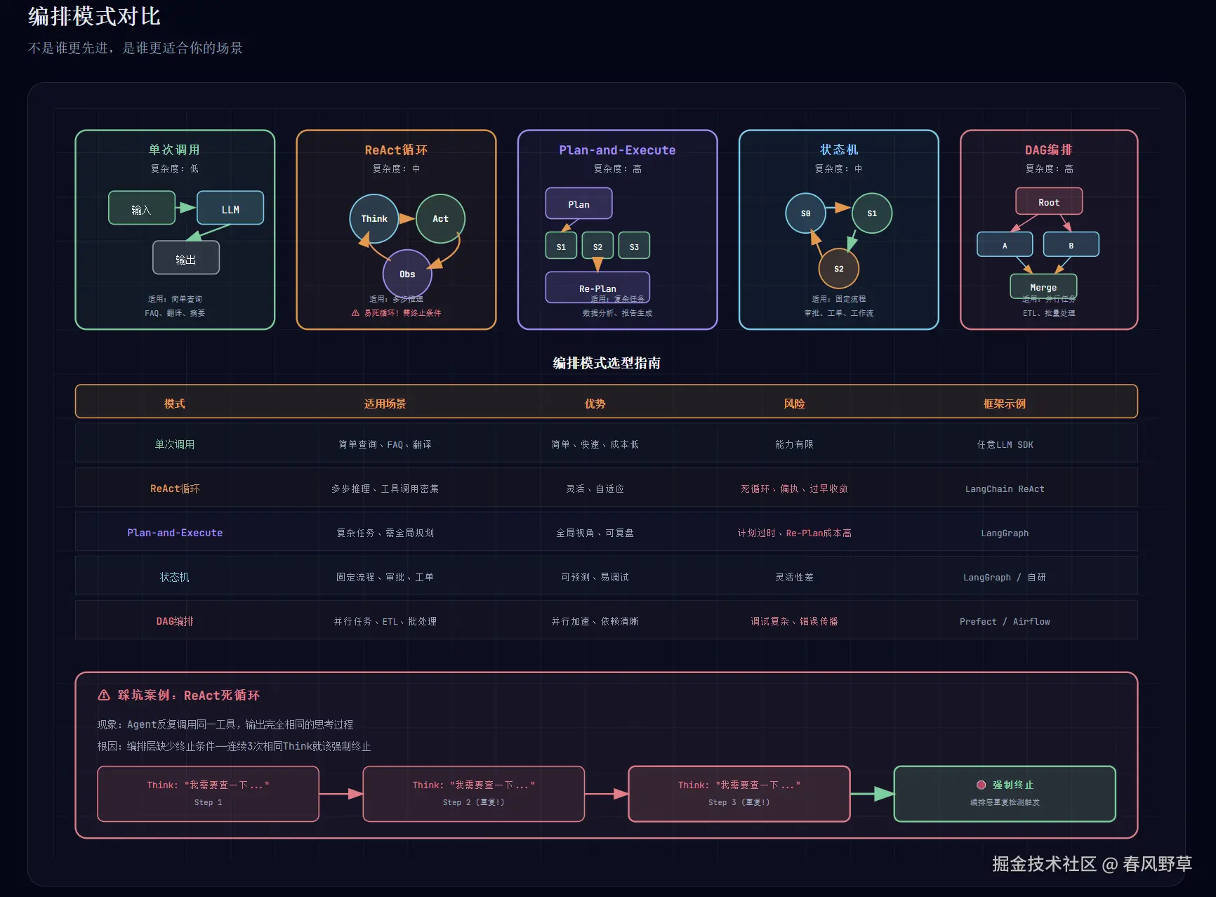Click the subtitle 不是谁更先进,是谁更适合你的场景
The height and width of the screenshot is (897, 1216).
tap(136, 48)
